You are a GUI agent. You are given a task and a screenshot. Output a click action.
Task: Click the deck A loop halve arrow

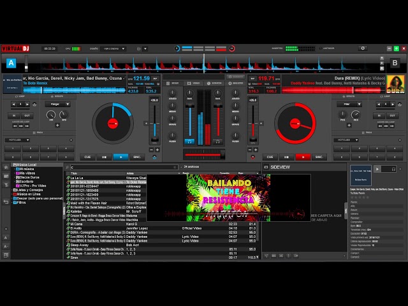tap(14, 105)
